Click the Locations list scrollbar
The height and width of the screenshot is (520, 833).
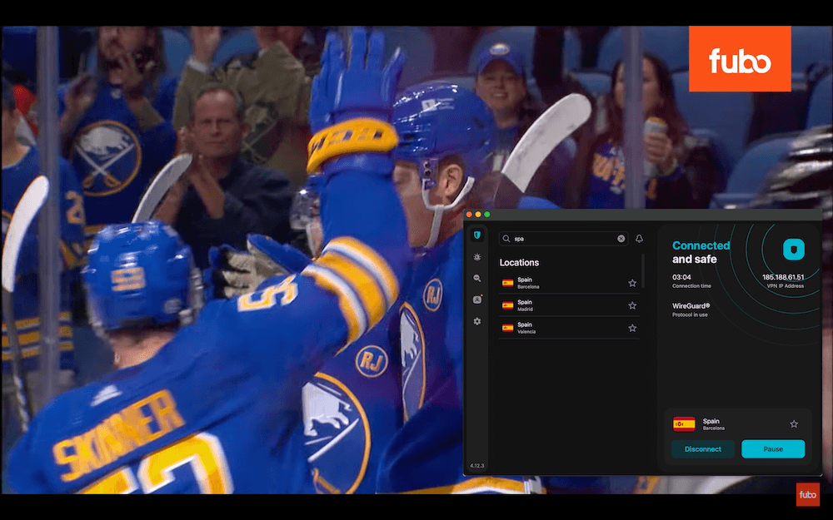pos(643,270)
